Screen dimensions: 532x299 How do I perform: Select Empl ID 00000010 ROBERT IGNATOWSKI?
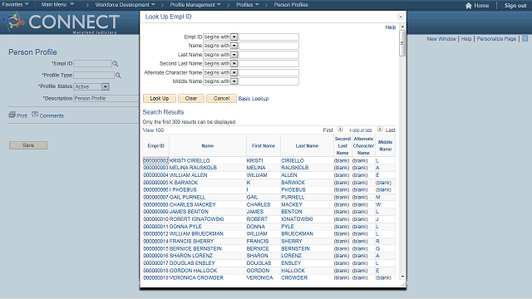tap(155, 219)
